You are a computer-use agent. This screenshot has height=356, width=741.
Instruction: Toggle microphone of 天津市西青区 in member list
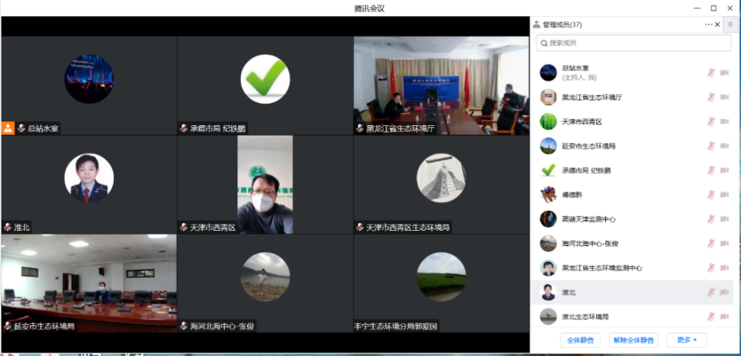(711, 122)
